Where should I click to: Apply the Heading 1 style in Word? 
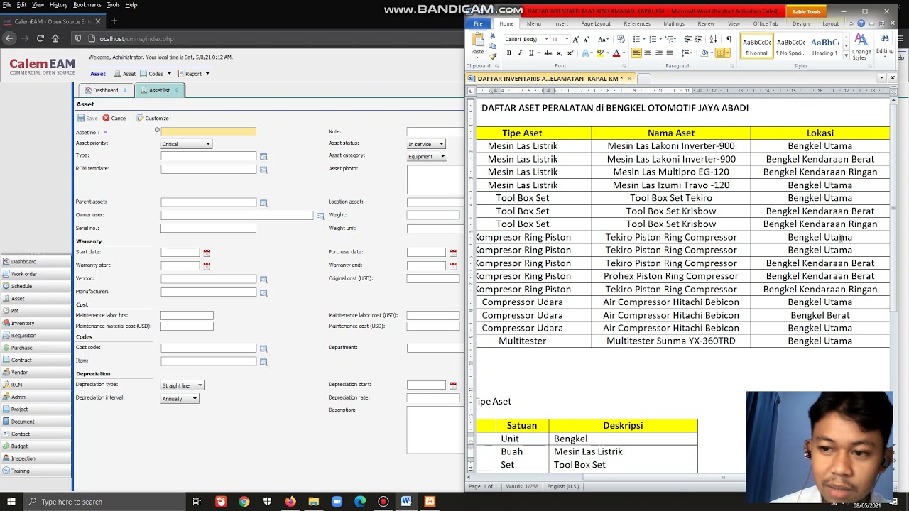pos(825,46)
